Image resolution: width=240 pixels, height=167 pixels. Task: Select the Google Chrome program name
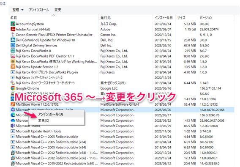point(27,88)
